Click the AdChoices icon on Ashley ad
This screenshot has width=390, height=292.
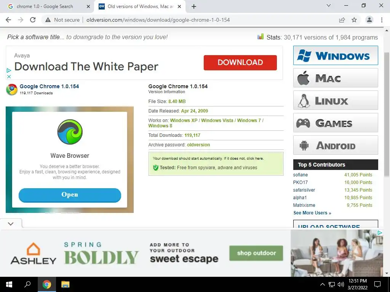380,233
